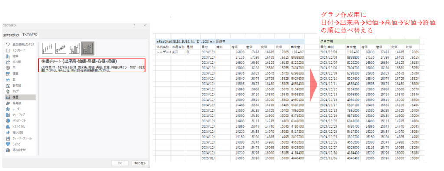Click volume cell 8838800 in graph table
Viewport: 444px width, 171px height.
coord(353,58)
